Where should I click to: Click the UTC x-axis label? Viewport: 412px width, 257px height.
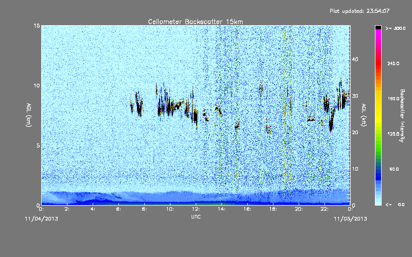196,216
